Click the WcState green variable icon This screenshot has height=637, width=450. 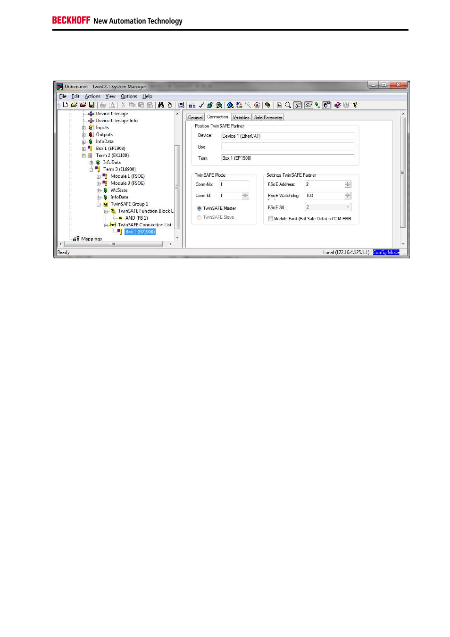pos(106,190)
